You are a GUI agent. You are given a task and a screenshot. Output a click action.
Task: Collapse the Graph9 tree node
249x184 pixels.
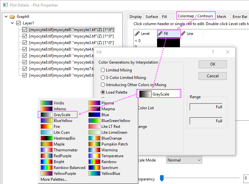(x=6, y=16)
